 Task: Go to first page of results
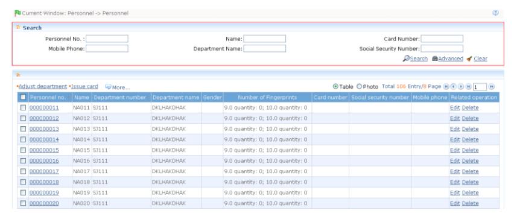click(x=446, y=86)
